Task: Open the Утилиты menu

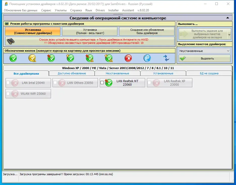Action: (x=61, y=10)
